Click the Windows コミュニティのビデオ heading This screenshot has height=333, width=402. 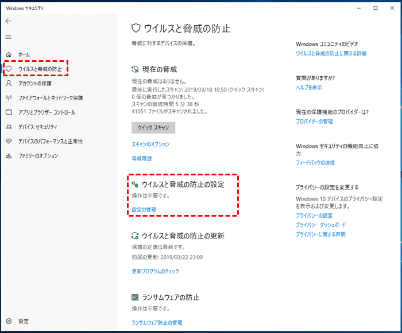click(x=327, y=44)
